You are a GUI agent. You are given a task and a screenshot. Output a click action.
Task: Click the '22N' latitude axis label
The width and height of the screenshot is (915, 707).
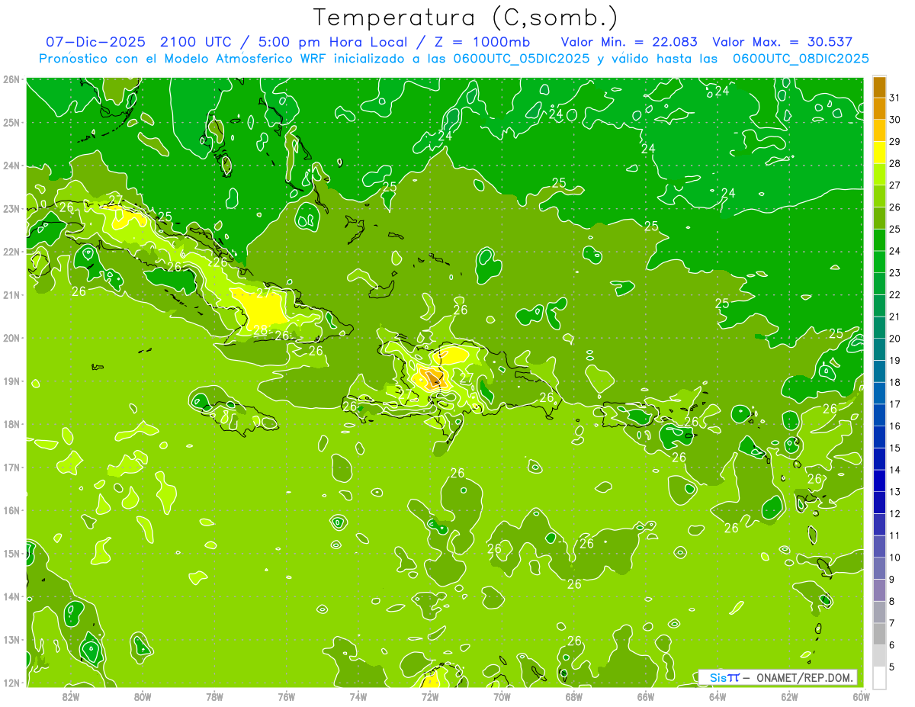[x=11, y=252]
